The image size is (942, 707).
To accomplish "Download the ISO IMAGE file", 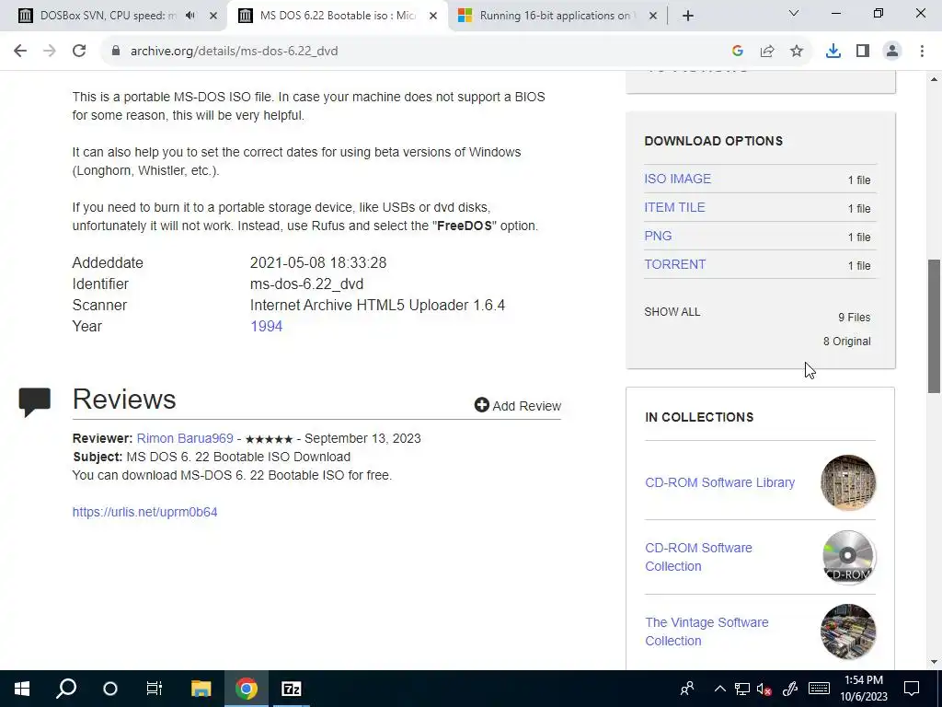I will (x=678, y=179).
